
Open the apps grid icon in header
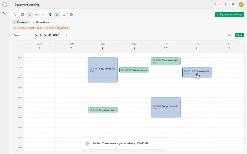click(x=226, y=5)
